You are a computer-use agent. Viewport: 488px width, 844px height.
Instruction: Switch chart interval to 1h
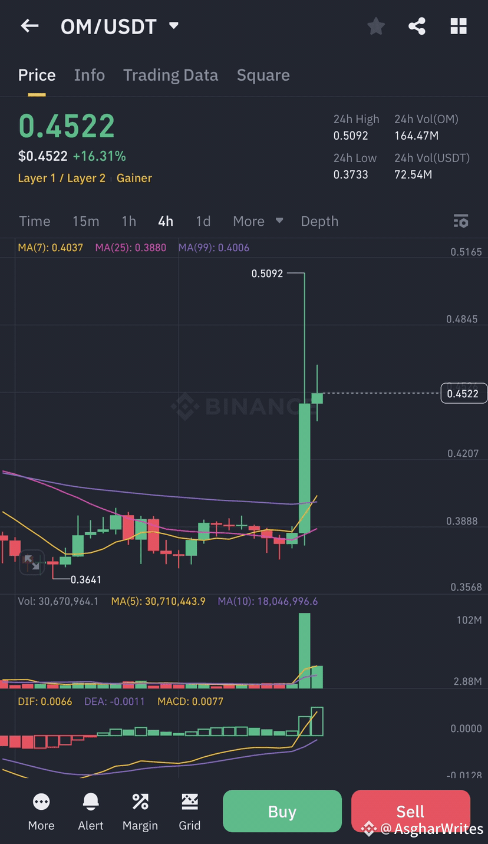click(128, 221)
